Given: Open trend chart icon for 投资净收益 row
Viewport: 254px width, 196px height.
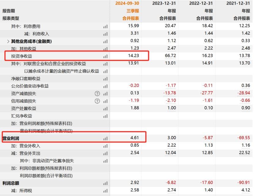Looking at the screenshot, I should tap(105, 56).
